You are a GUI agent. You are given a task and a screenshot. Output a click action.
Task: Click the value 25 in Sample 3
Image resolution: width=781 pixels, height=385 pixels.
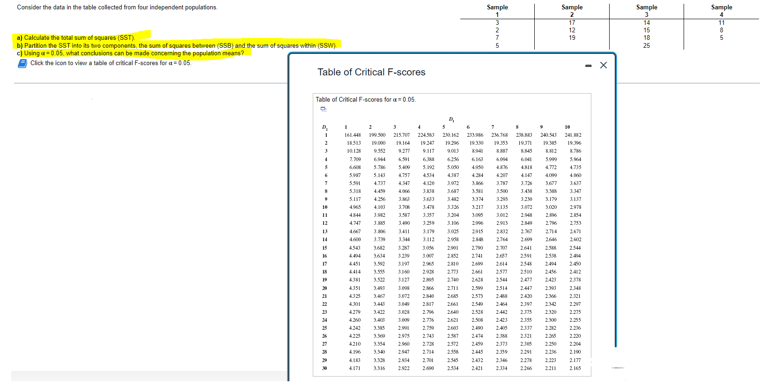(647, 45)
